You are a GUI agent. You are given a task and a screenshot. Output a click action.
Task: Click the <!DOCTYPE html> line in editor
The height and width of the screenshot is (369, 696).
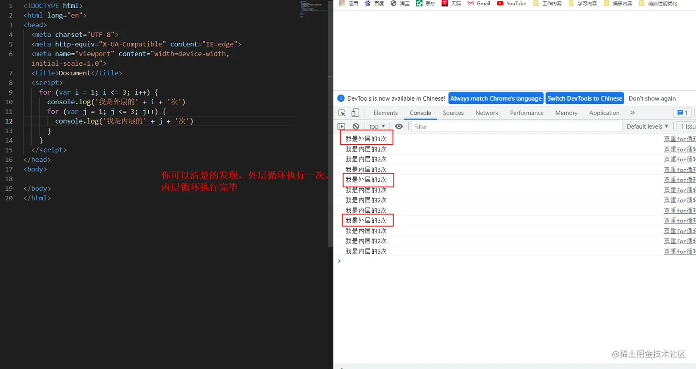point(53,6)
